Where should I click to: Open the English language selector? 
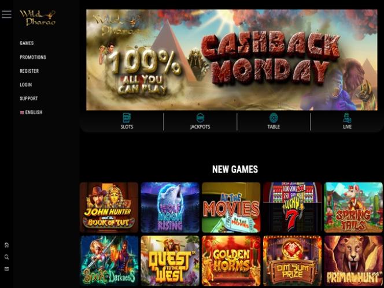pyautogui.click(x=31, y=112)
